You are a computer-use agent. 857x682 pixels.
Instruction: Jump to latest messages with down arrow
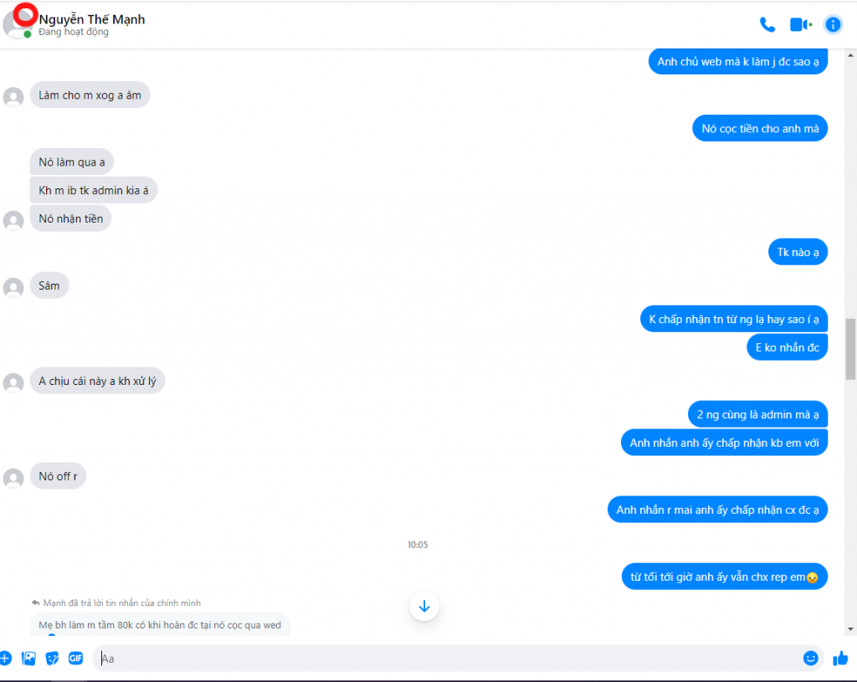tap(424, 606)
